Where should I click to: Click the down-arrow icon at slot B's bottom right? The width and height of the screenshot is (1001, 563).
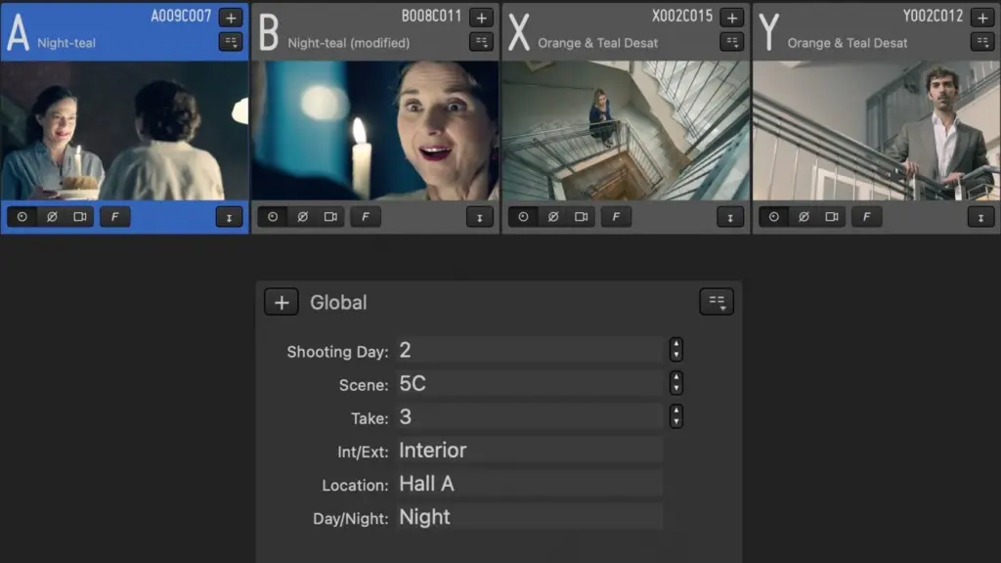479,218
